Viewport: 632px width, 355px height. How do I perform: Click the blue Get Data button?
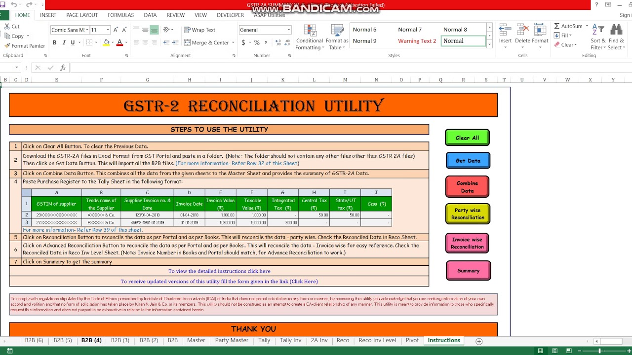click(x=468, y=160)
